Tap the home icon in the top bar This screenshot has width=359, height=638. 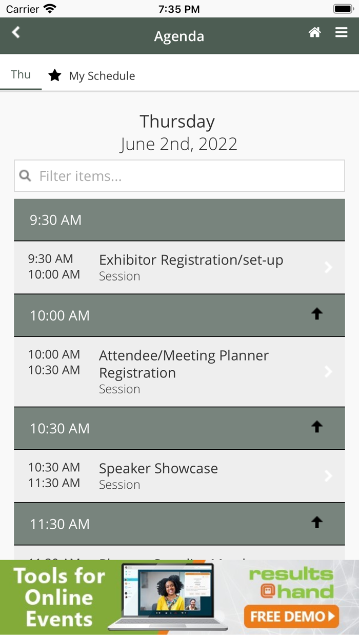[x=315, y=32]
